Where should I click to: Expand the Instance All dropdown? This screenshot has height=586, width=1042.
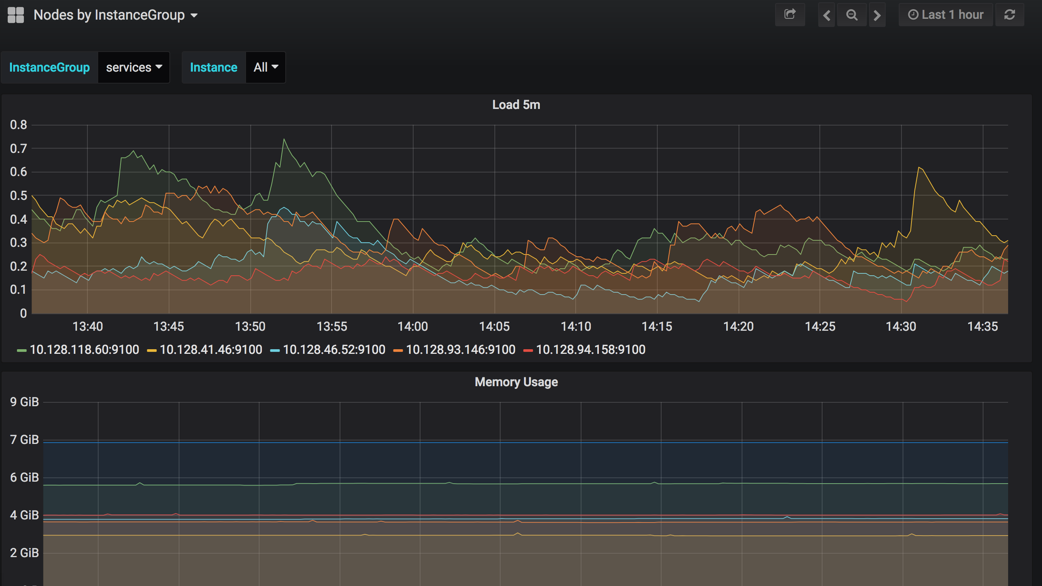coord(265,67)
